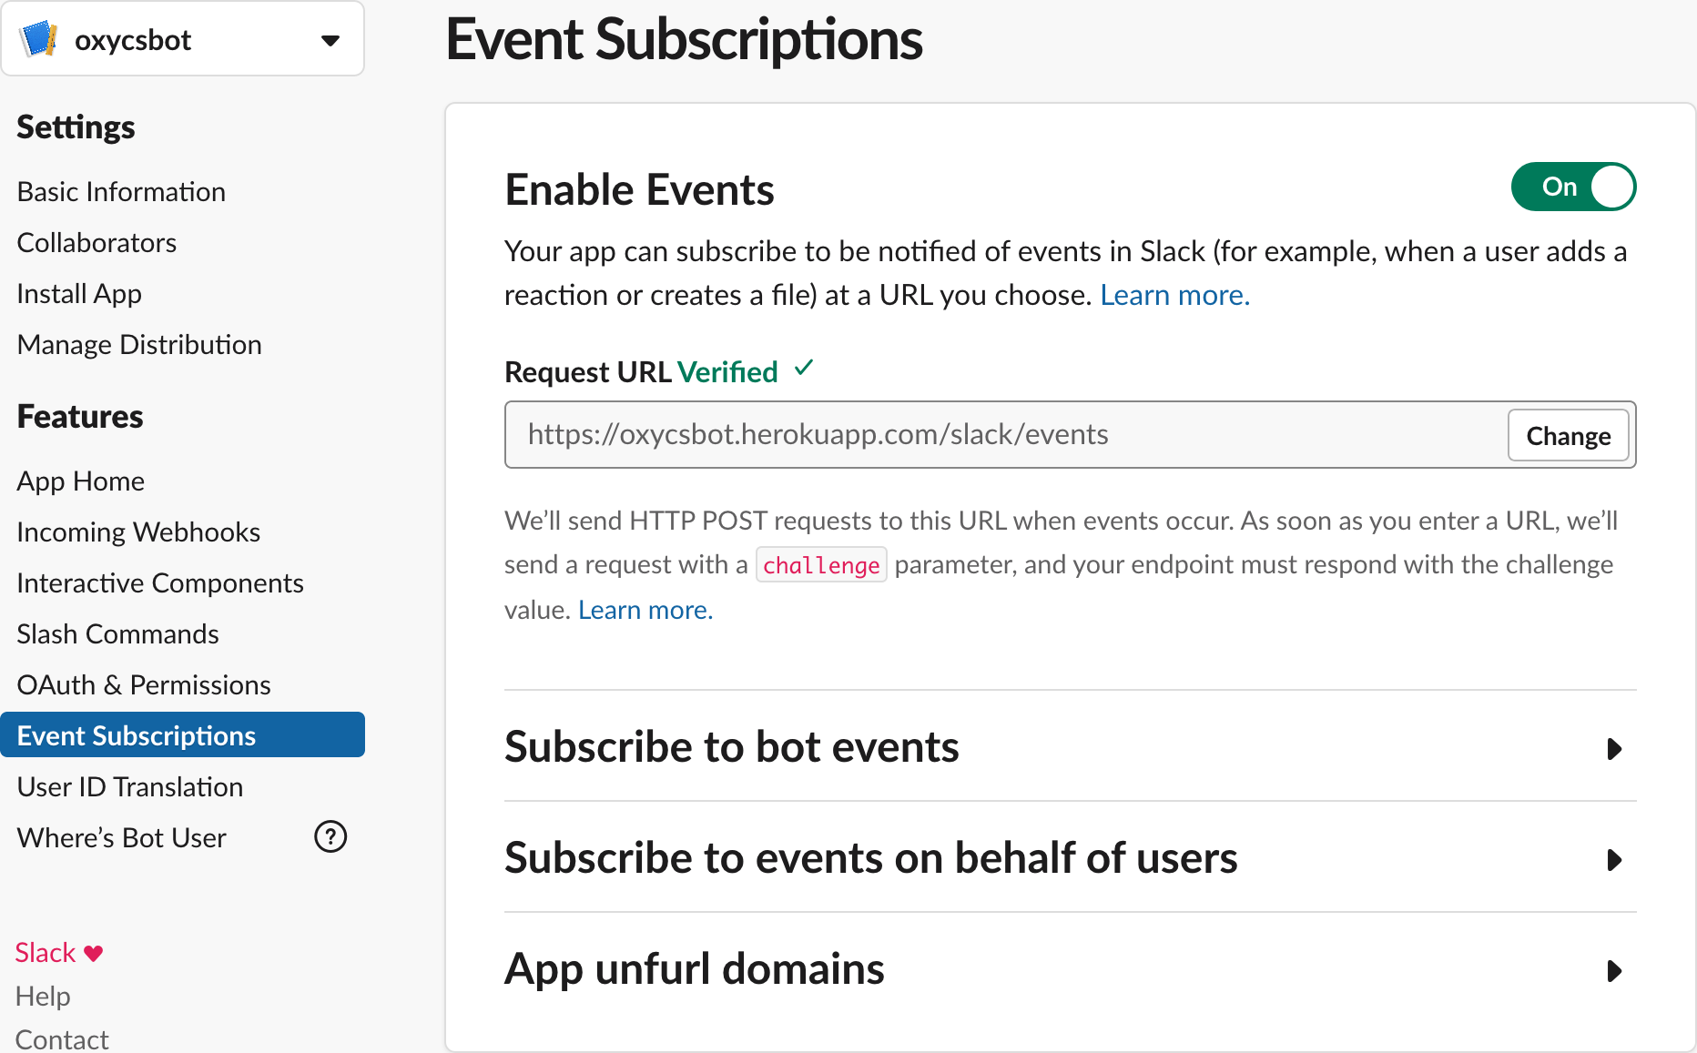Open Interactive Components page
Screen dimensions: 1697x1053
coord(160,583)
